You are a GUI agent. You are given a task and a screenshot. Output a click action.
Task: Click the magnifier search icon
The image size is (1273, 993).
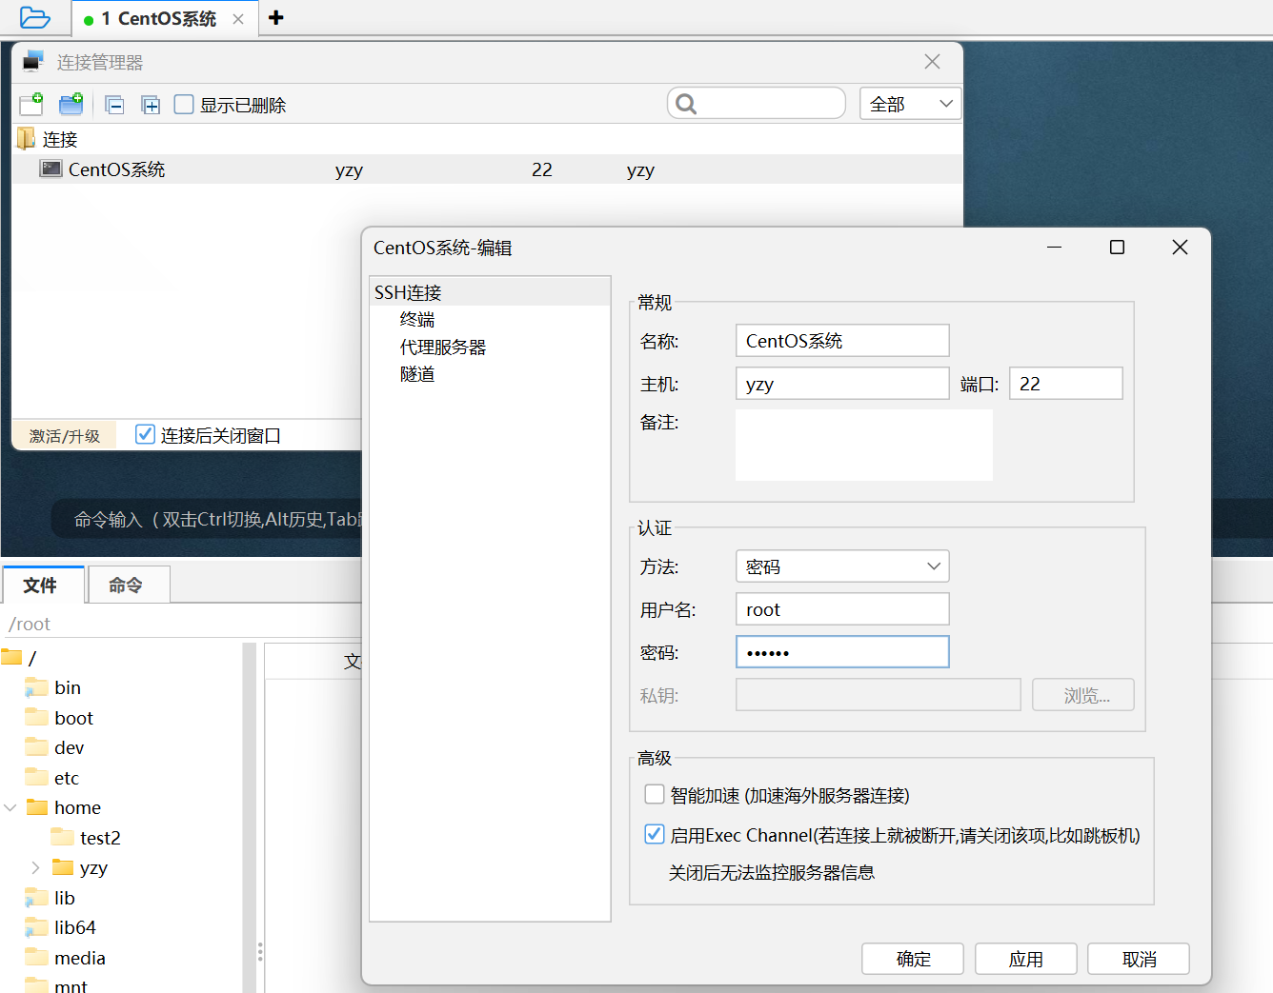686,103
